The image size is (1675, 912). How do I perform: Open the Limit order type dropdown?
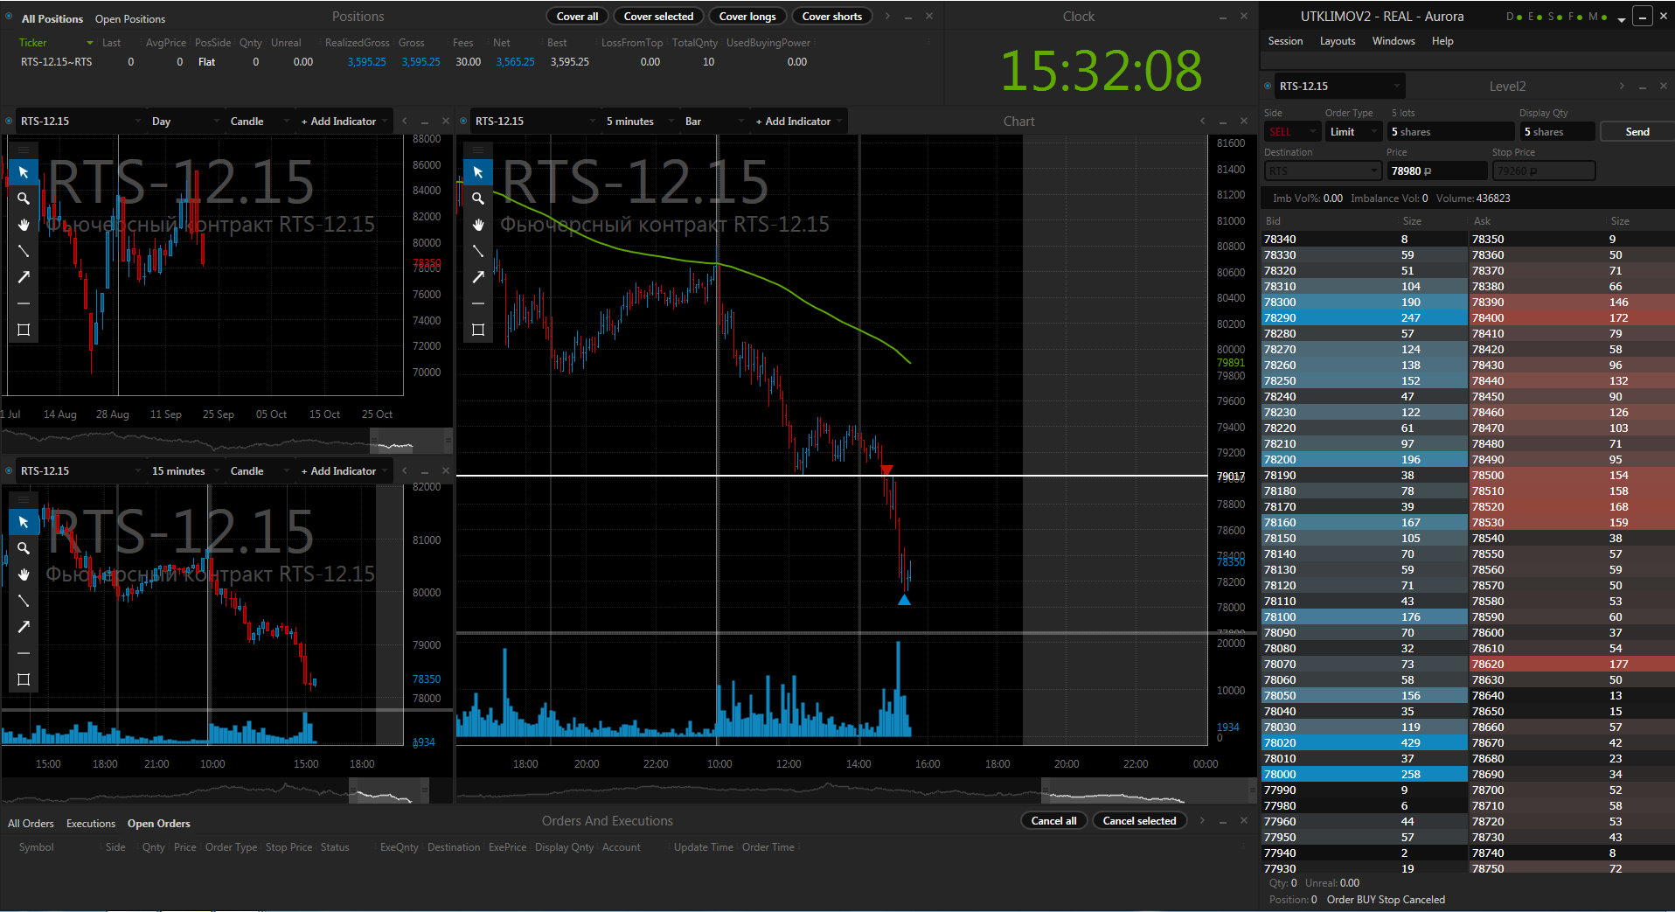pyautogui.click(x=1352, y=131)
